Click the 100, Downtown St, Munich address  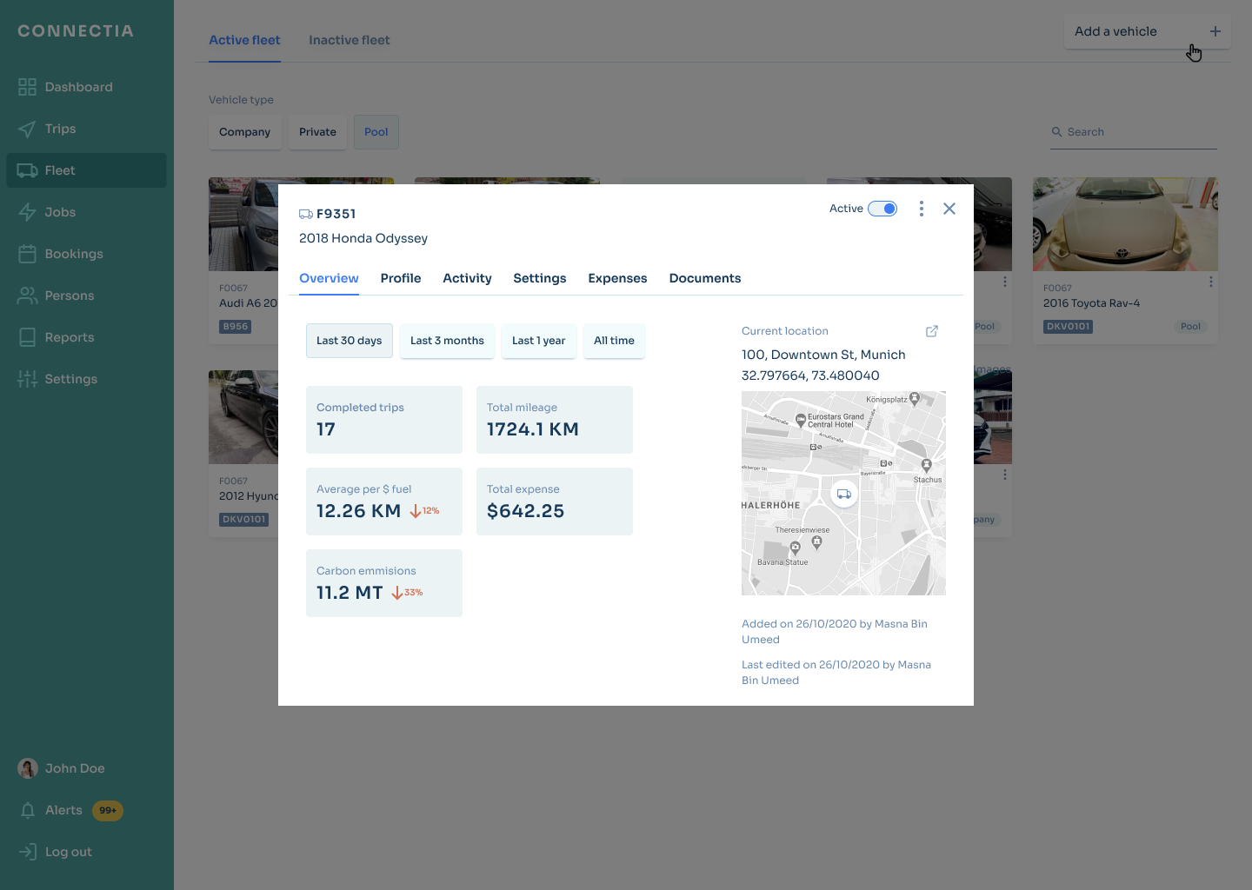[x=823, y=355]
